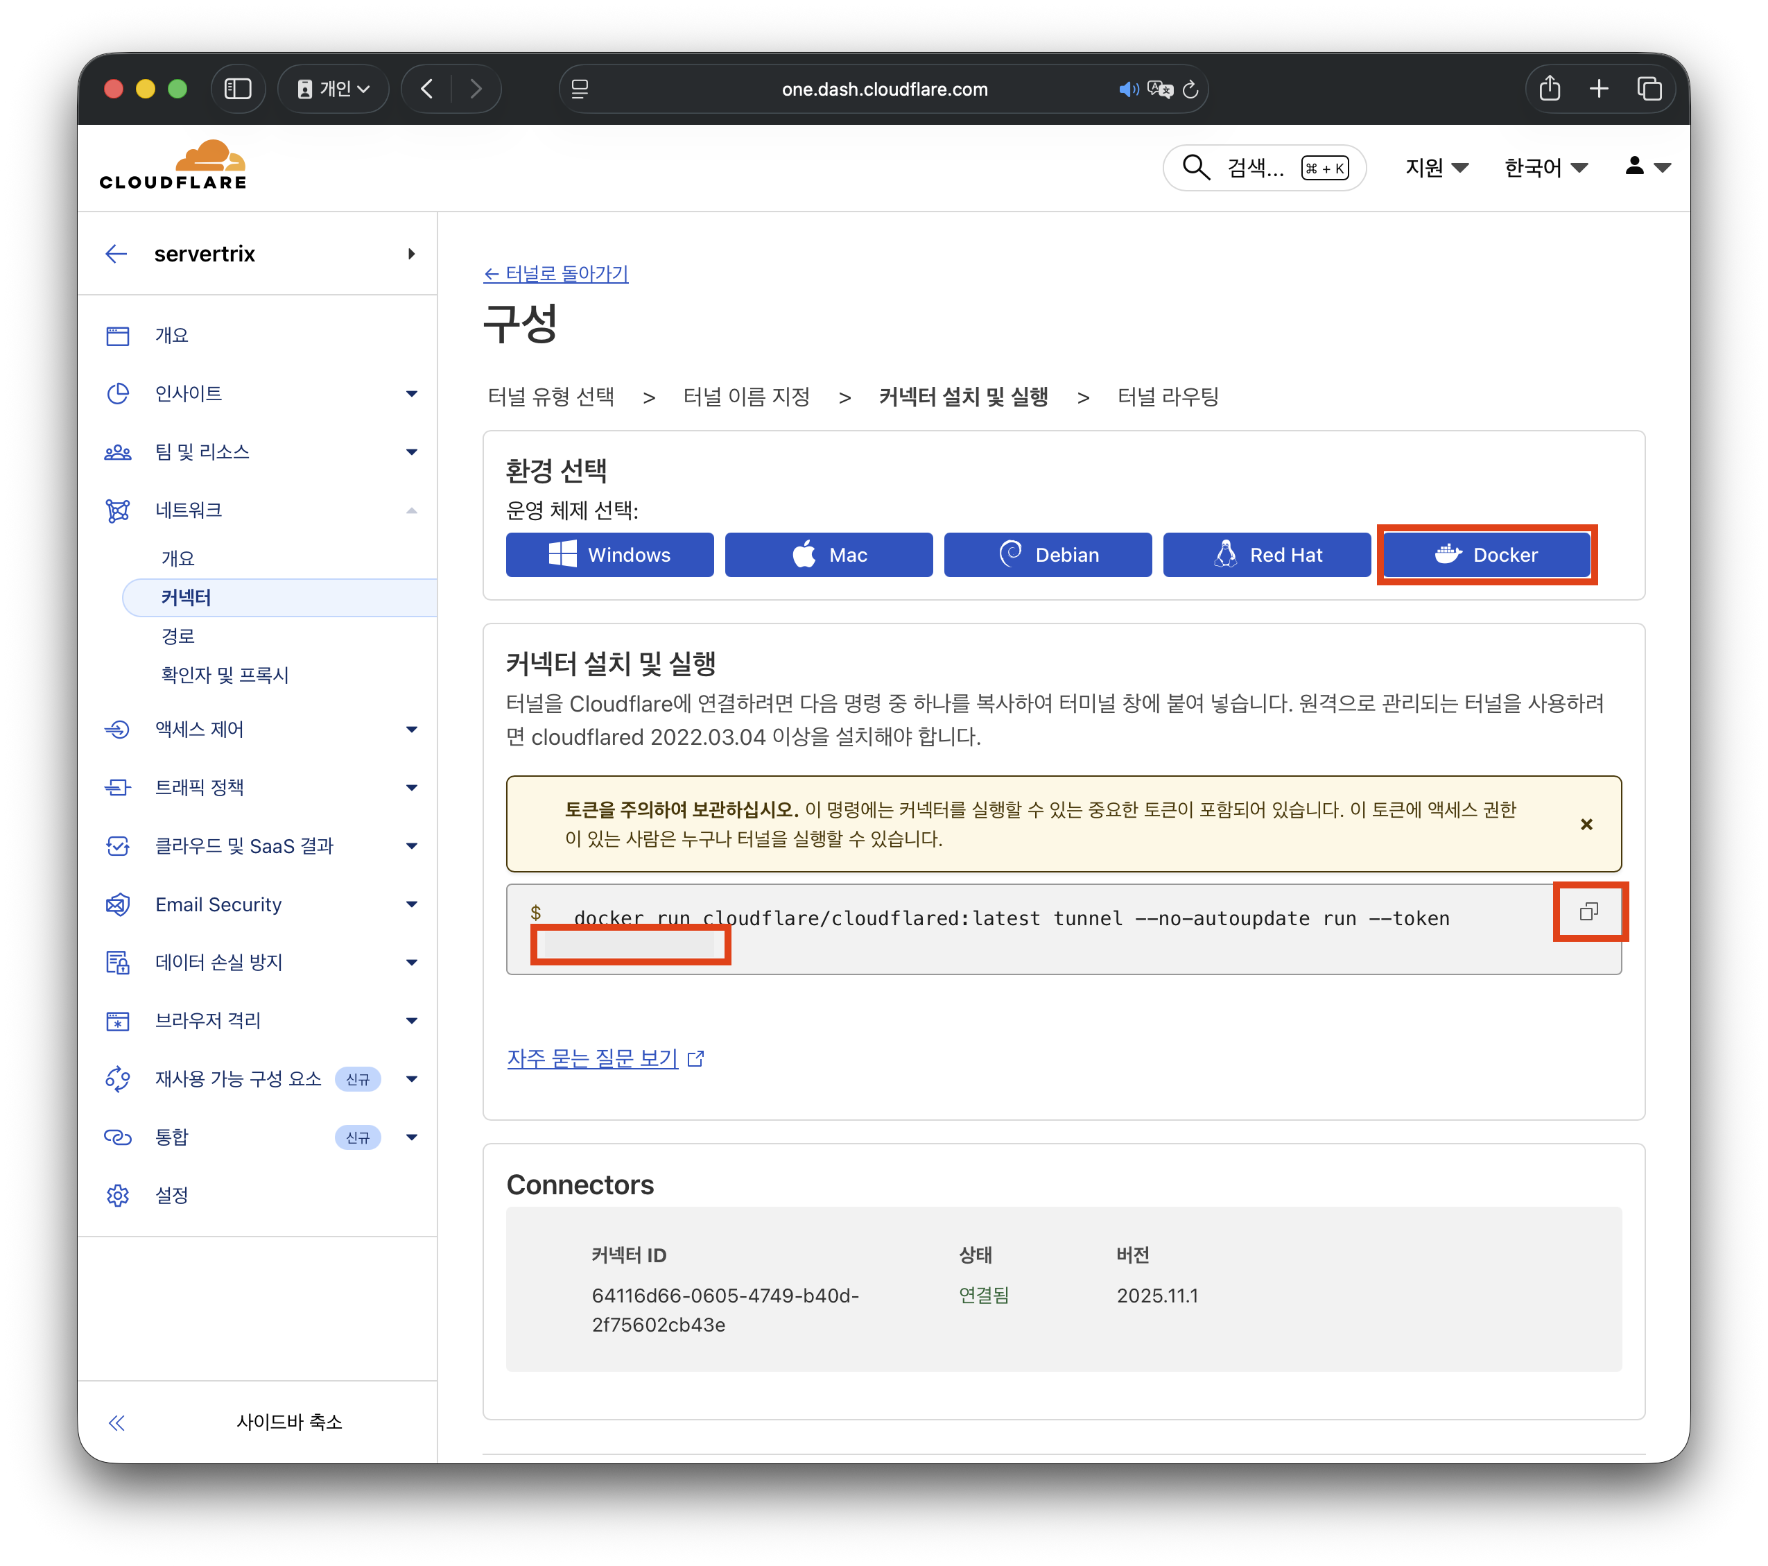Go back using servertrix arrow icon
Viewport: 1768px width, 1566px height.
[x=116, y=254]
